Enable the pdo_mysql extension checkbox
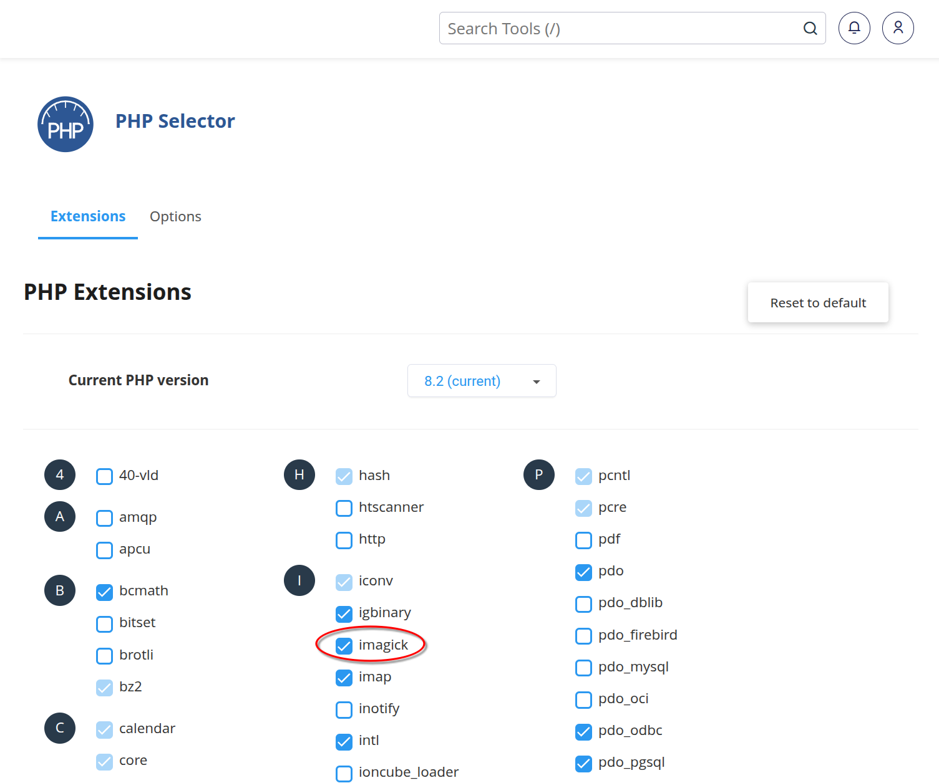Image resolution: width=939 pixels, height=783 pixels. point(583,668)
